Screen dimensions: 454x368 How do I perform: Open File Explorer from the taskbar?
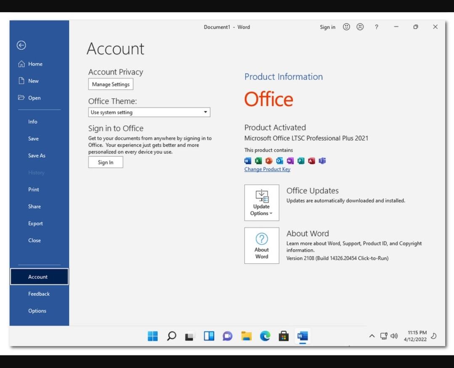(x=247, y=336)
